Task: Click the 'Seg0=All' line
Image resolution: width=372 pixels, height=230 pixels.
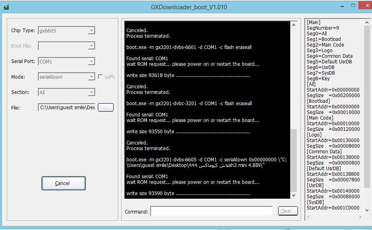Action: pyautogui.click(x=317, y=34)
